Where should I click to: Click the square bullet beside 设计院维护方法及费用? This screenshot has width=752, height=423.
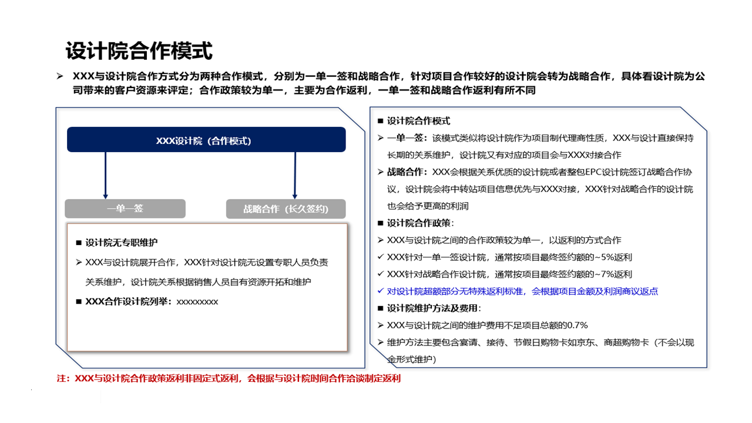pos(380,308)
